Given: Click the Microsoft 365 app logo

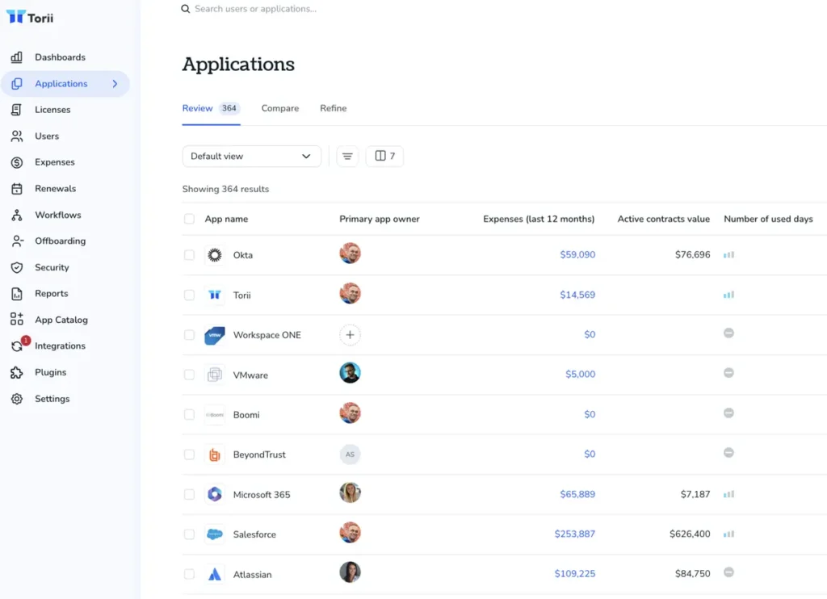Looking at the screenshot, I should [x=215, y=495].
